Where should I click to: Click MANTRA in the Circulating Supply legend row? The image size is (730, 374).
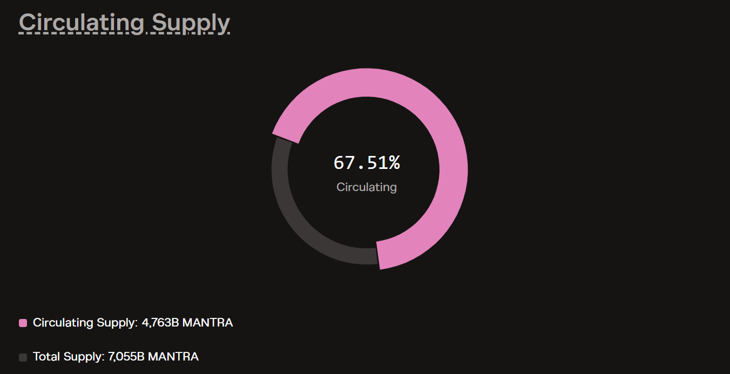pyautogui.click(x=207, y=323)
